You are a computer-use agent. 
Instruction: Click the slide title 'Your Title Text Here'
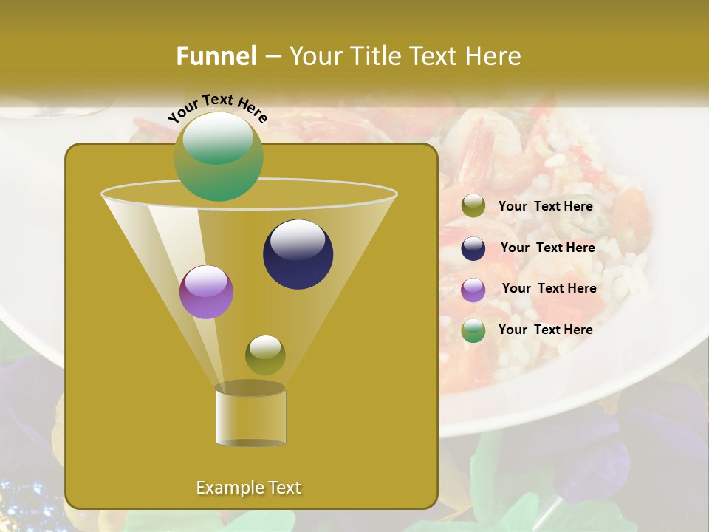tap(405, 56)
